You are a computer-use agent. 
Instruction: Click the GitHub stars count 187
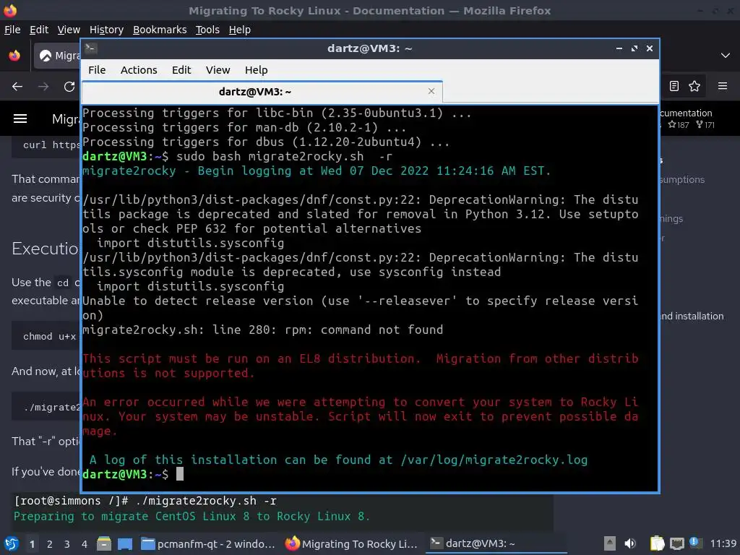click(x=679, y=125)
